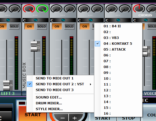Viewport: 156px width, 121px height.
Task: Click the minus tempo button
Action: (x=63, y=118)
